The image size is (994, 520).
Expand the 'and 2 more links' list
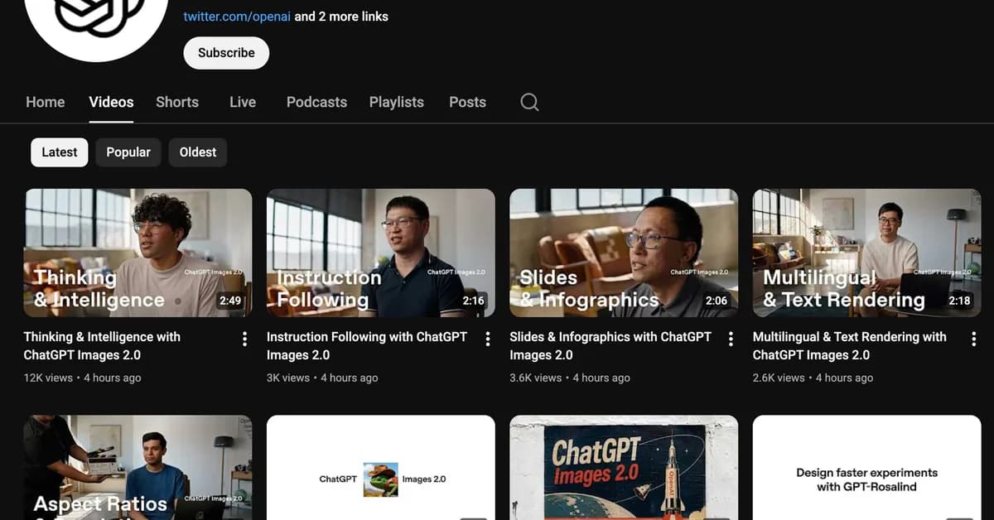tap(341, 17)
